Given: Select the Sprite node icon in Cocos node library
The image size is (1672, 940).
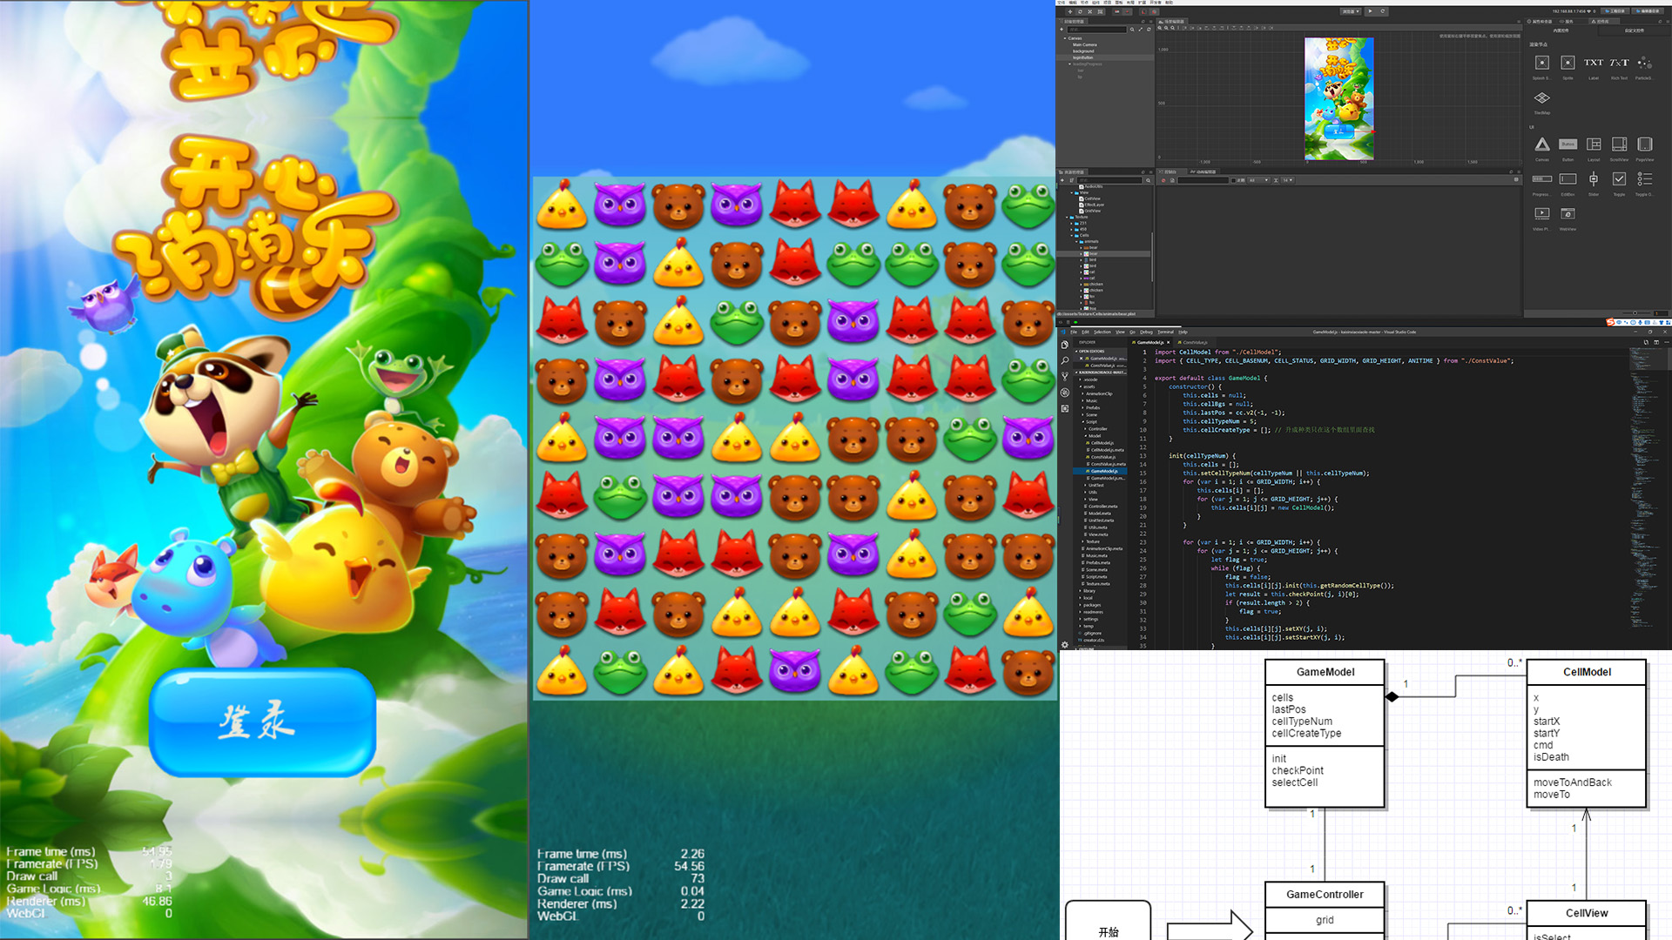Looking at the screenshot, I should click(x=1567, y=63).
